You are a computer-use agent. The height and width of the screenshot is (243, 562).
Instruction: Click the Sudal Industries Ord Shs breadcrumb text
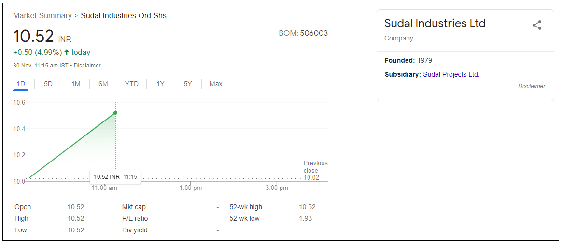pos(124,16)
